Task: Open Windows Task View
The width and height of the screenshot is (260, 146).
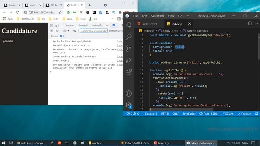Action: pos(11,143)
